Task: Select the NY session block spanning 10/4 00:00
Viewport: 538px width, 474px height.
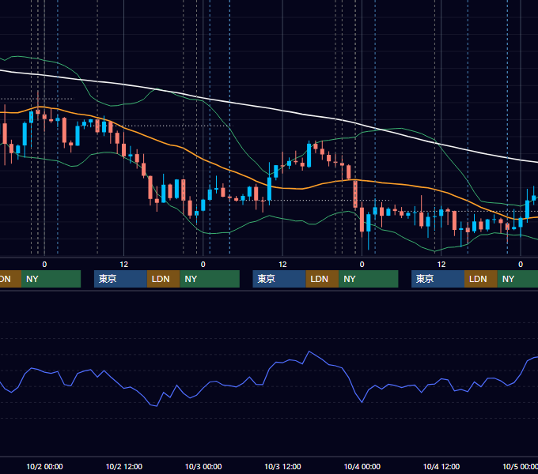Action: [x=368, y=279]
